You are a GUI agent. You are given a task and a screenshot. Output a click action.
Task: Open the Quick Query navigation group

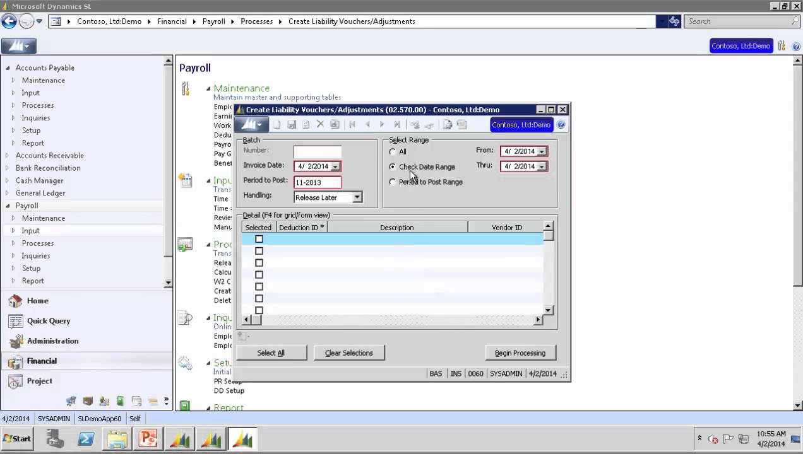coord(86,321)
